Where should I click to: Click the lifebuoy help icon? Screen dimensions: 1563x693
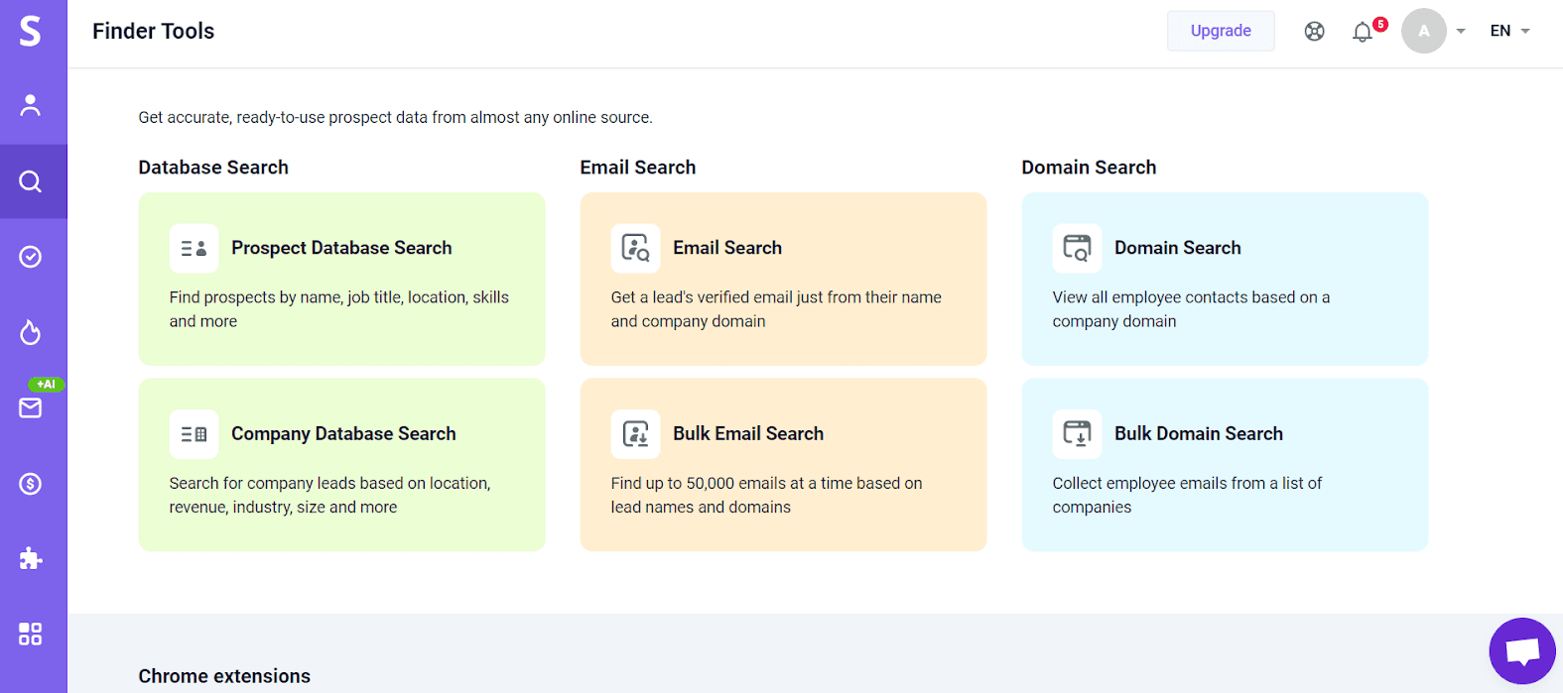[x=1315, y=32]
